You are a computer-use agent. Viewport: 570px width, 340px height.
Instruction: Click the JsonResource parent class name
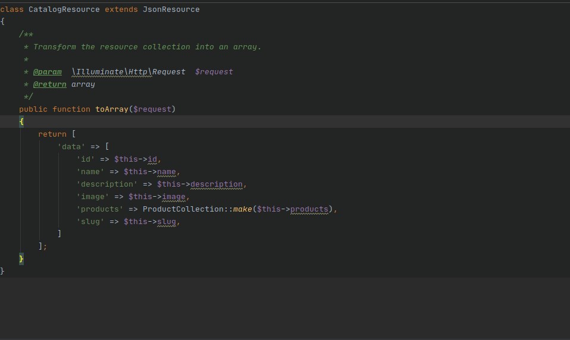(x=171, y=10)
